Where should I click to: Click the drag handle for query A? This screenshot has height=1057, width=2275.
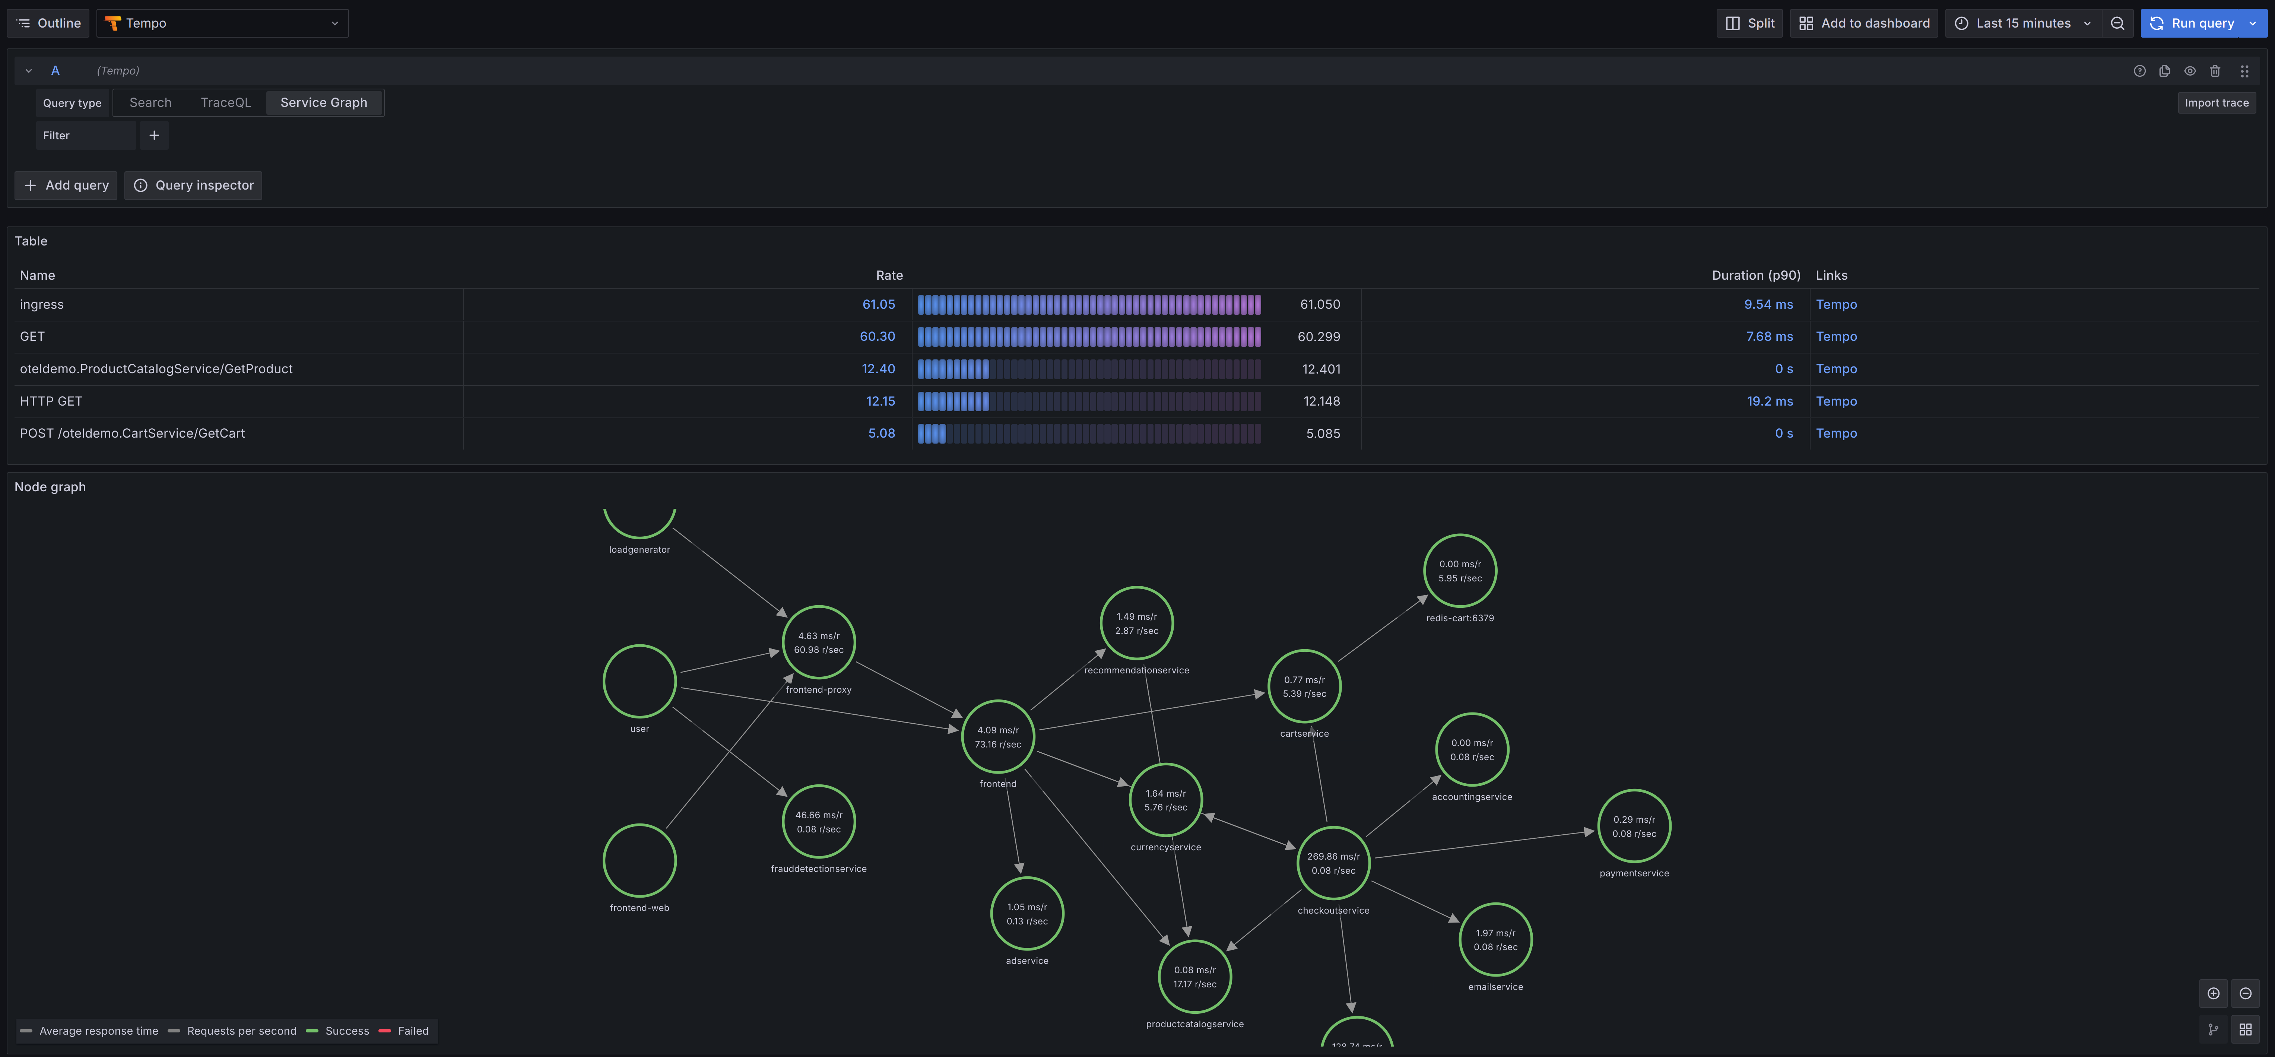click(x=2244, y=71)
